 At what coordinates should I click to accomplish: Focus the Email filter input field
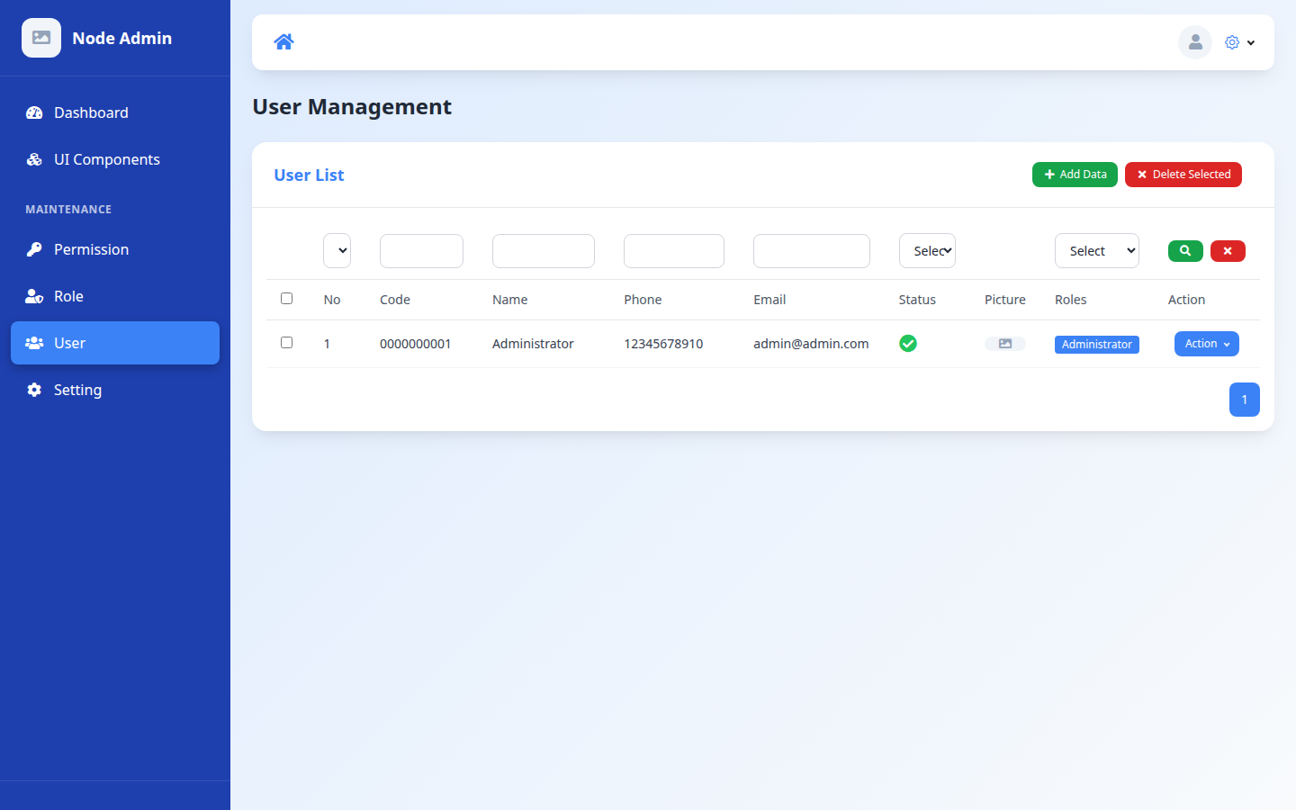click(812, 251)
